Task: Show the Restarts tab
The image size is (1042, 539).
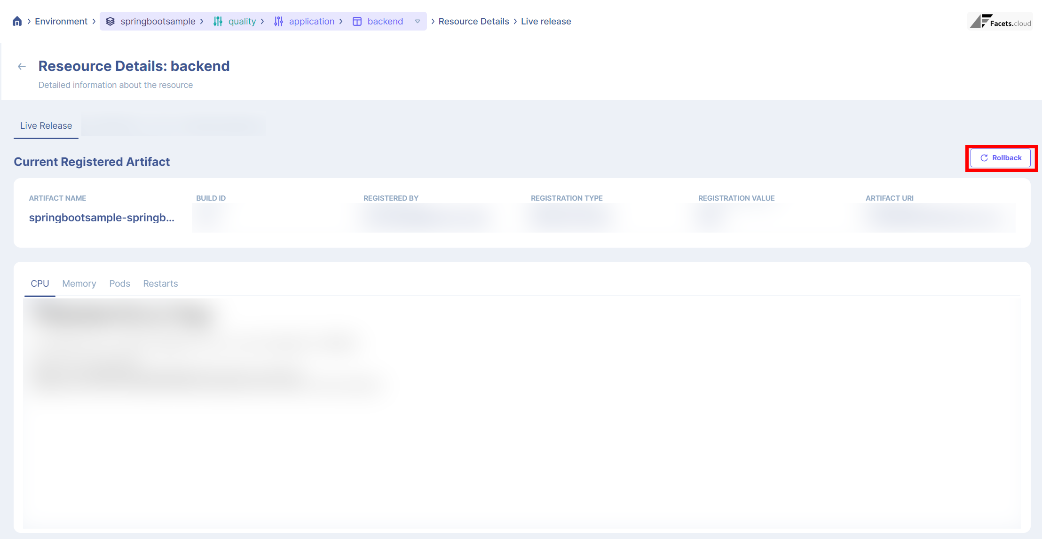Action: [x=160, y=284]
